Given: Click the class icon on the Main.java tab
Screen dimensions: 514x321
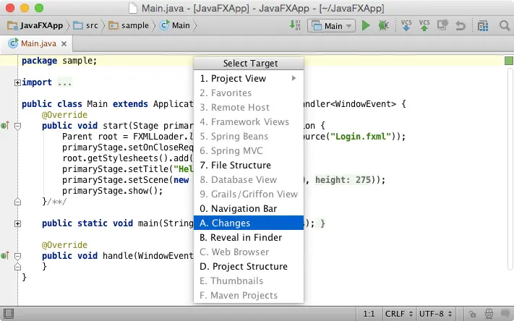Looking at the screenshot, I should click(13, 43).
